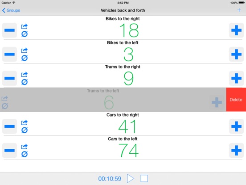Screen dimensions: 246x185
Task: Reset the Cars to the right counter
Action: pos(25,130)
